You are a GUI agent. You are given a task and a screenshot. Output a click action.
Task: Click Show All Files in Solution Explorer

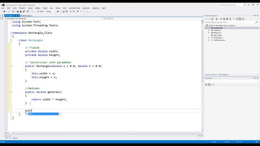click(230, 19)
